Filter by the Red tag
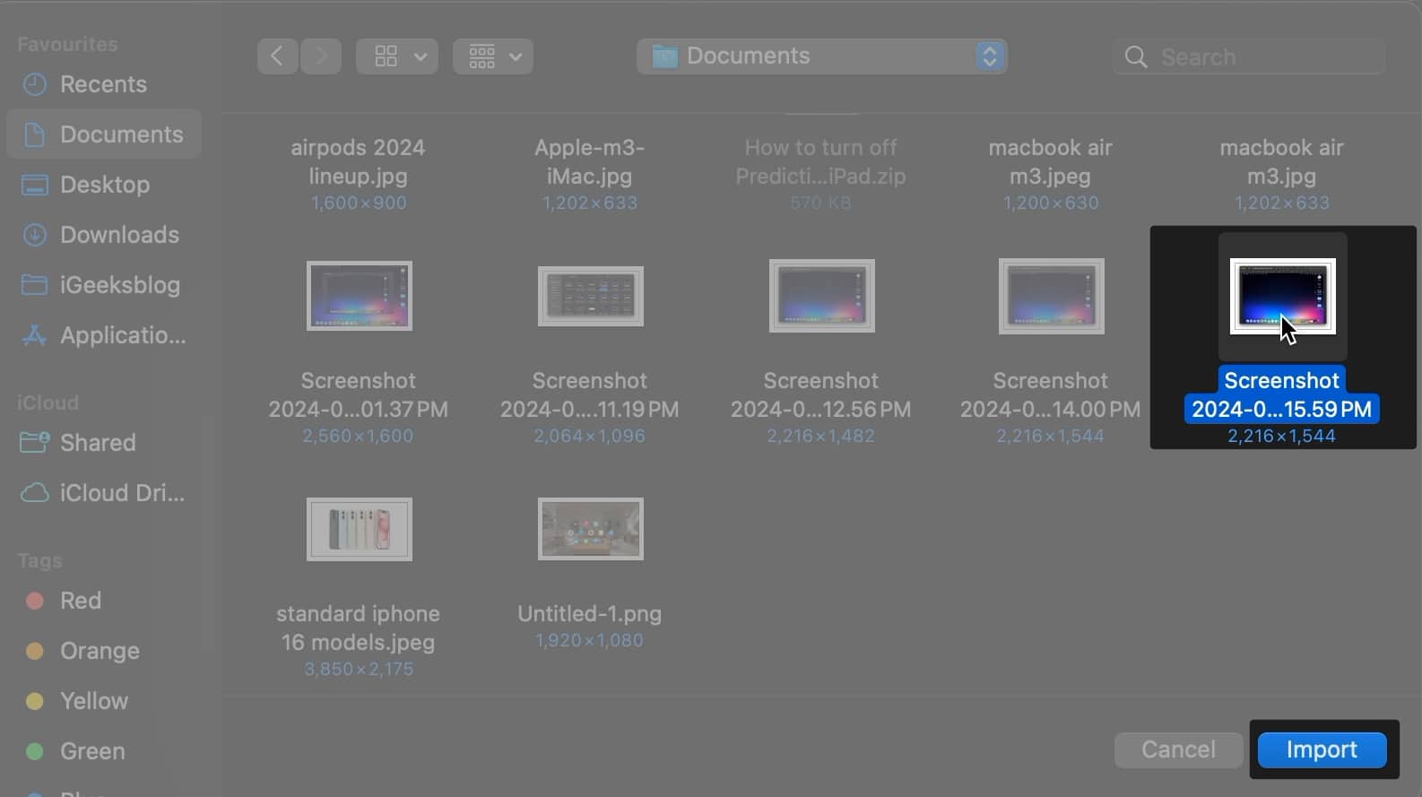The width and height of the screenshot is (1422, 797). pos(103,601)
